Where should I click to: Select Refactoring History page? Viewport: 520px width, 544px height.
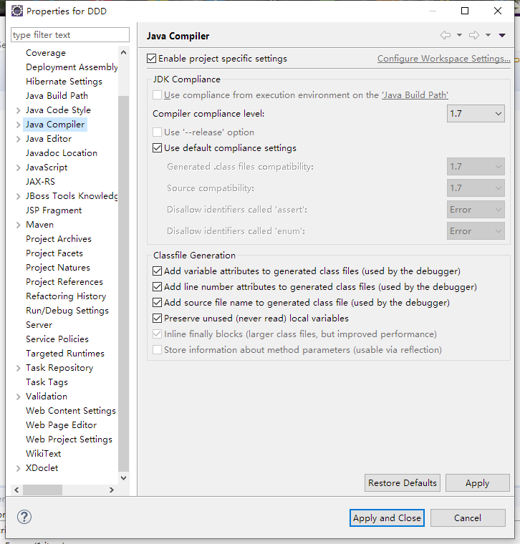pyautogui.click(x=66, y=296)
